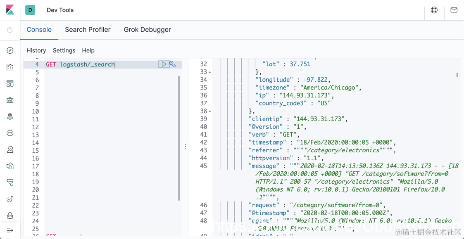464x239 pixels.
Task: Click the "@timestamp" key on line 47
Action: pos(269,213)
